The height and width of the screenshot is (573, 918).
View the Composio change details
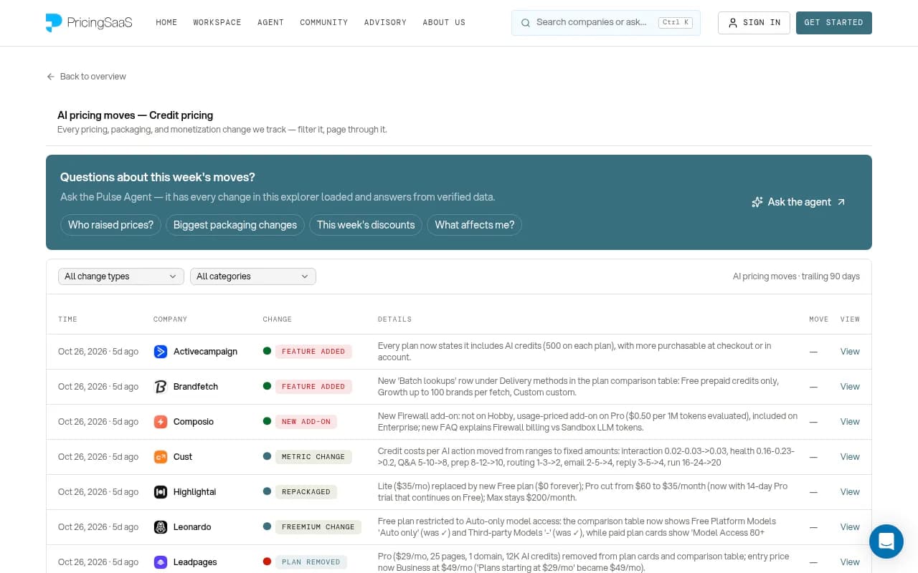pyautogui.click(x=850, y=422)
